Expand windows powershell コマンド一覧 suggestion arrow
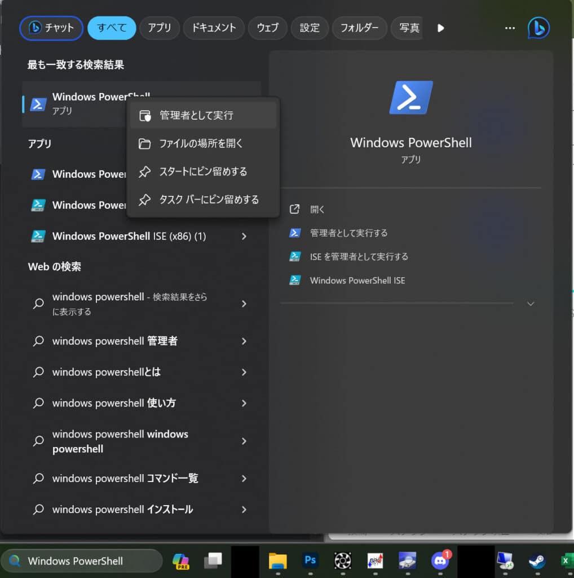The width and height of the screenshot is (574, 578). coord(244,479)
